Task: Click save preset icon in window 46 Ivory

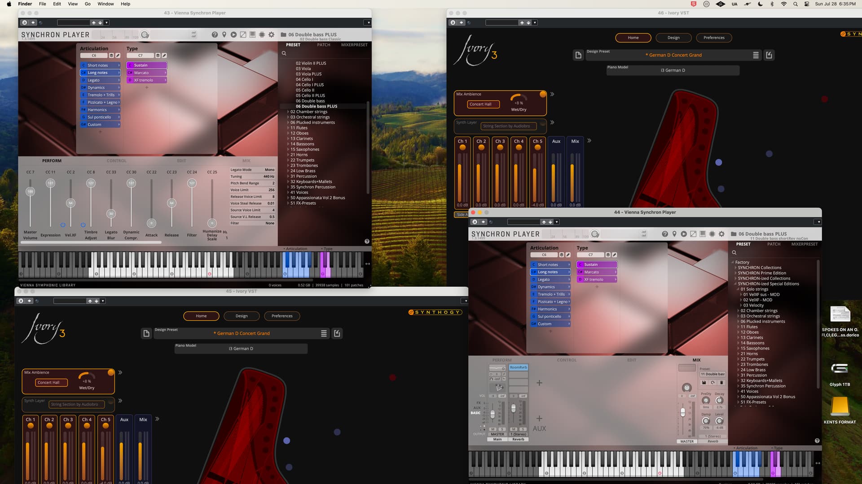Action: (769, 55)
